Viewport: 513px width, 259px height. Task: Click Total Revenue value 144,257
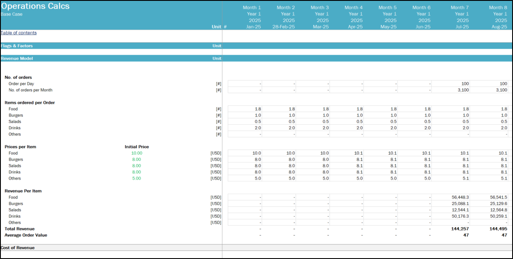459,229
